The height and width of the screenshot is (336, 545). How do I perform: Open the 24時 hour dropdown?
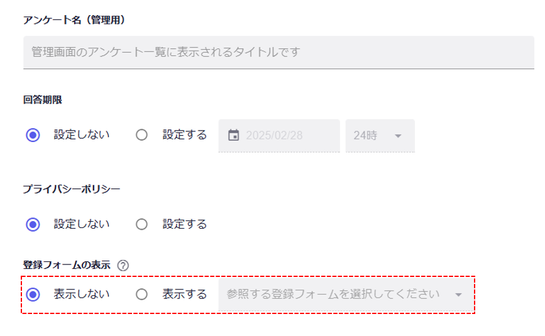click(379, 136)
